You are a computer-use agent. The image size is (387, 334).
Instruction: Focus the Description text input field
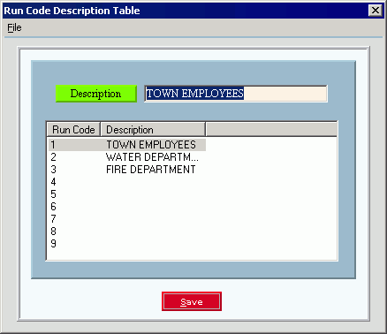[236, 94]
